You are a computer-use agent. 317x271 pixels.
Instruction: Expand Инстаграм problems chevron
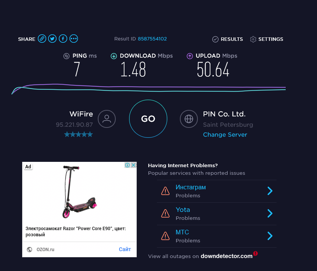tap(270, 191)
